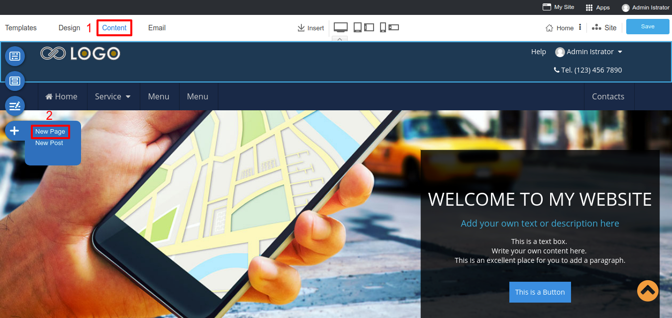Select New Page from the add menu
The width and height of the screenshot is (672, 318).
(50, 132)
